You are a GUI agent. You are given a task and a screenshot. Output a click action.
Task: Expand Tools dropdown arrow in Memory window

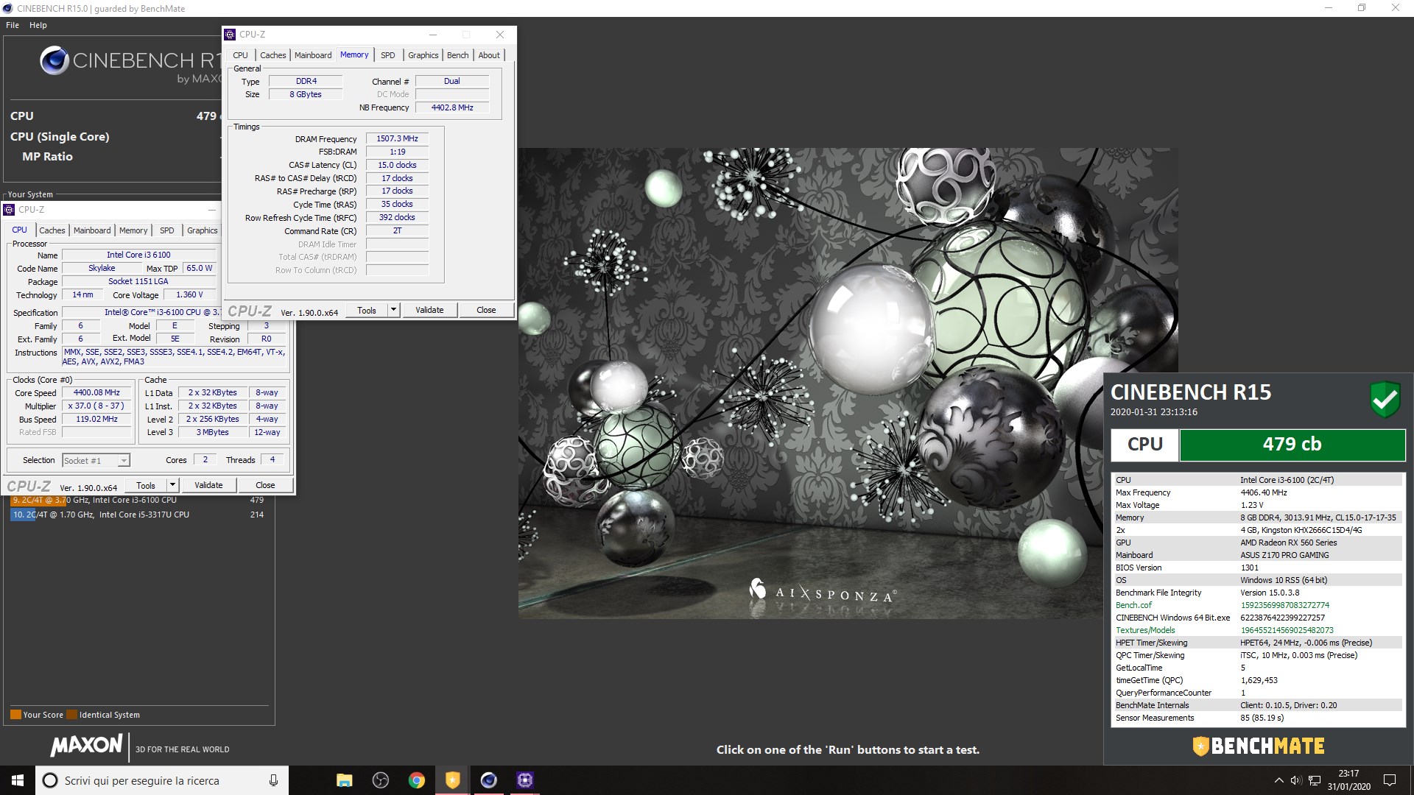[393, 311]
